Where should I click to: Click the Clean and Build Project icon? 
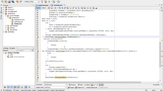46,2
